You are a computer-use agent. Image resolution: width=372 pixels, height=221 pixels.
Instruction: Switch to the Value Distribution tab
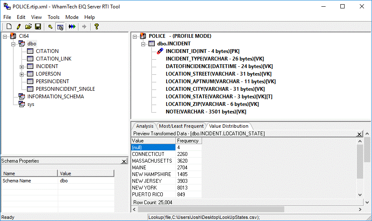(229, 126)
